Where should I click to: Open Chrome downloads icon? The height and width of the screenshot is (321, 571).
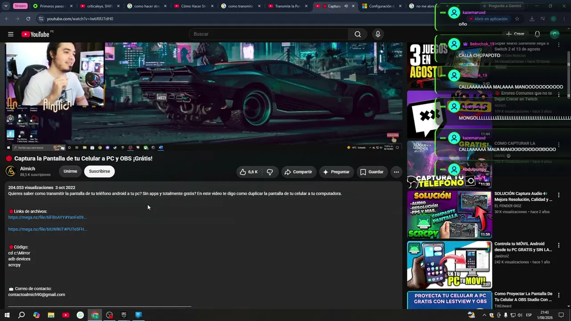(532, 19)
